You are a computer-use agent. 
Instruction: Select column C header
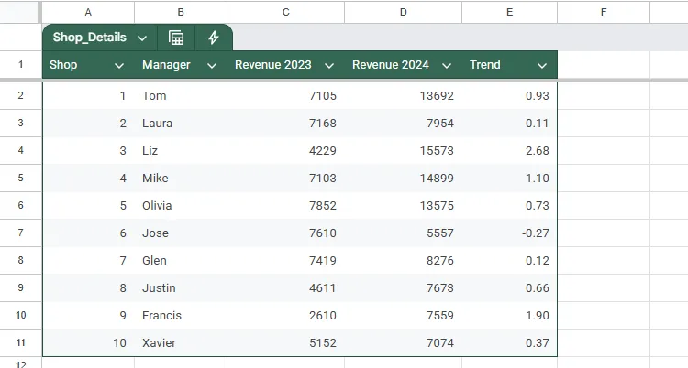pos(286,12)
